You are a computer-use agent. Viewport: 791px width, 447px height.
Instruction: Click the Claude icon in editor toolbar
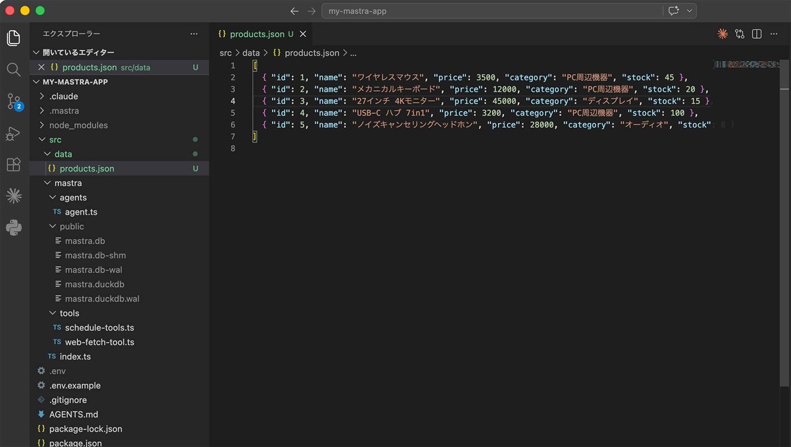[722, 34]
